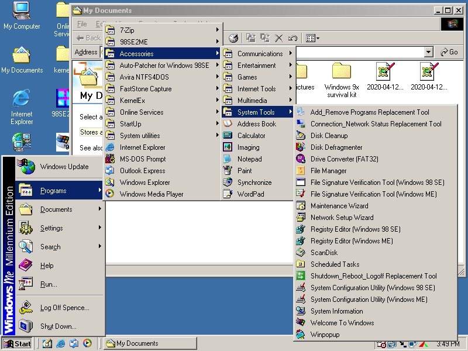
Task: Click the Start button
Action: coord(18,343)
